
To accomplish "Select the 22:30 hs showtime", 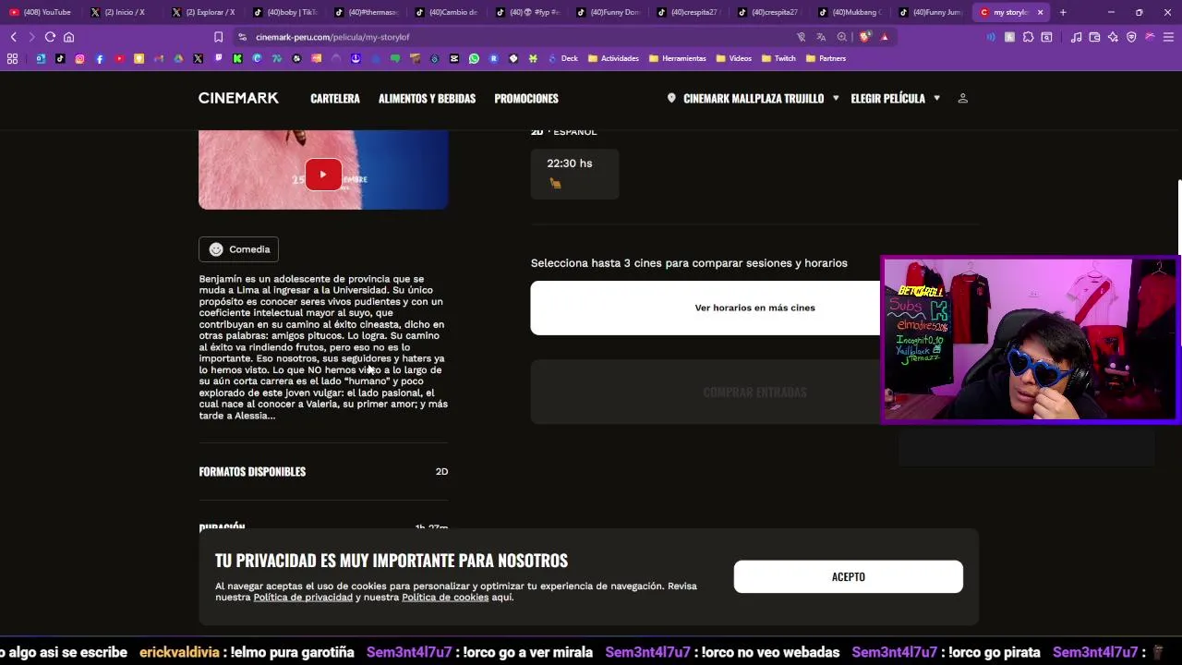I will click(x=574, y=174).
